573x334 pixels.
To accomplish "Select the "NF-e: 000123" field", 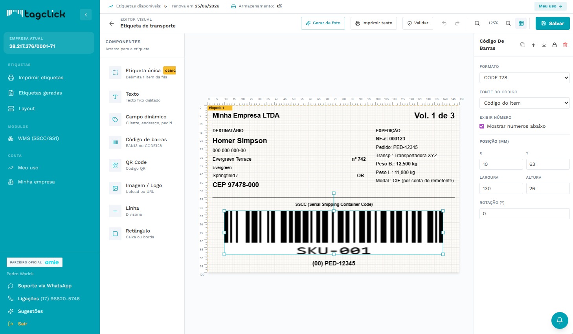I will pyautogui.click(x=390, y=139).
